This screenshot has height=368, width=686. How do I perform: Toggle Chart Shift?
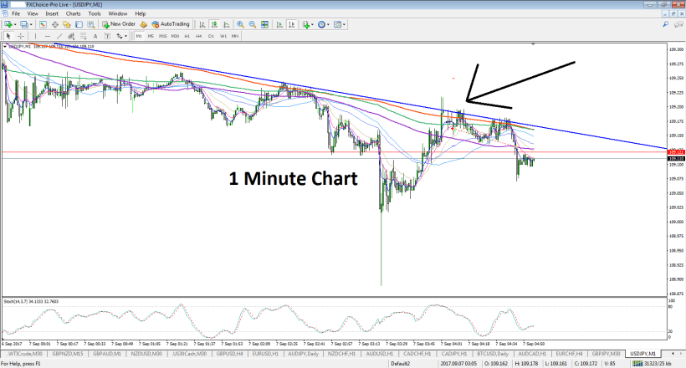(x=292, y=24)
